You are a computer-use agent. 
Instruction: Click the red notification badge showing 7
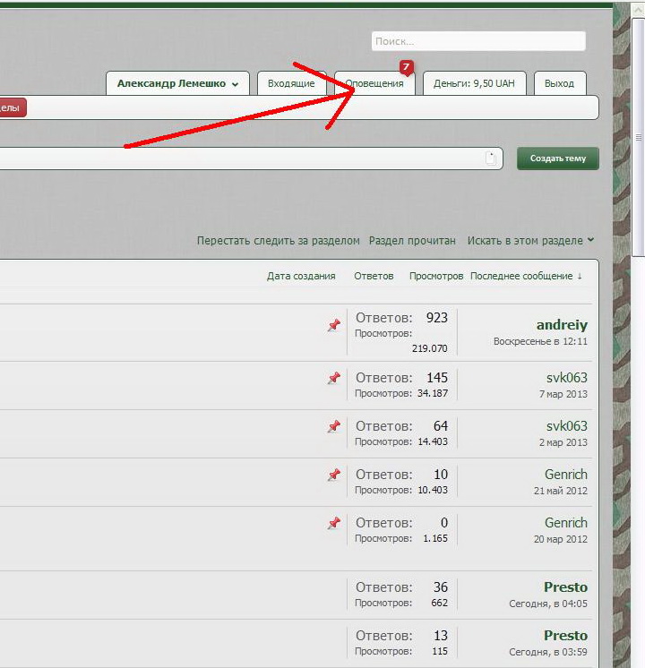(406, 67)
